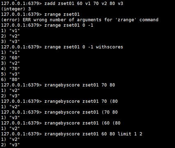Click the "60" score output line

click(x=10, y=58)
